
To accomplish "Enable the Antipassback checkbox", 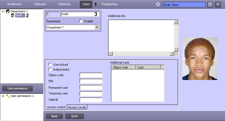I will 50,69.
